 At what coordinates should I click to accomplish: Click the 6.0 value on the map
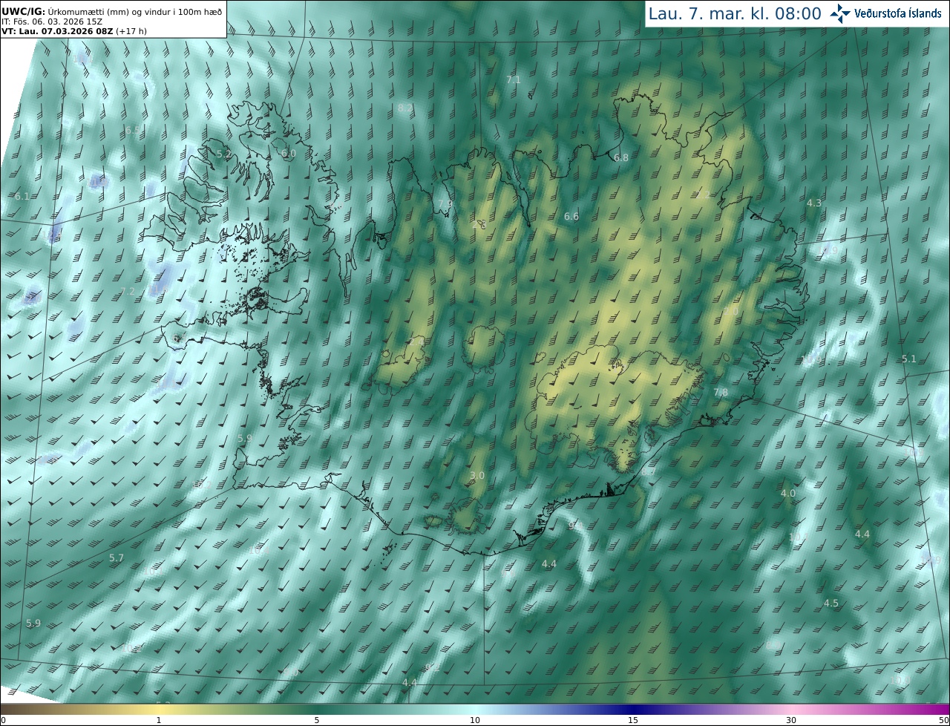coord(289,153)
